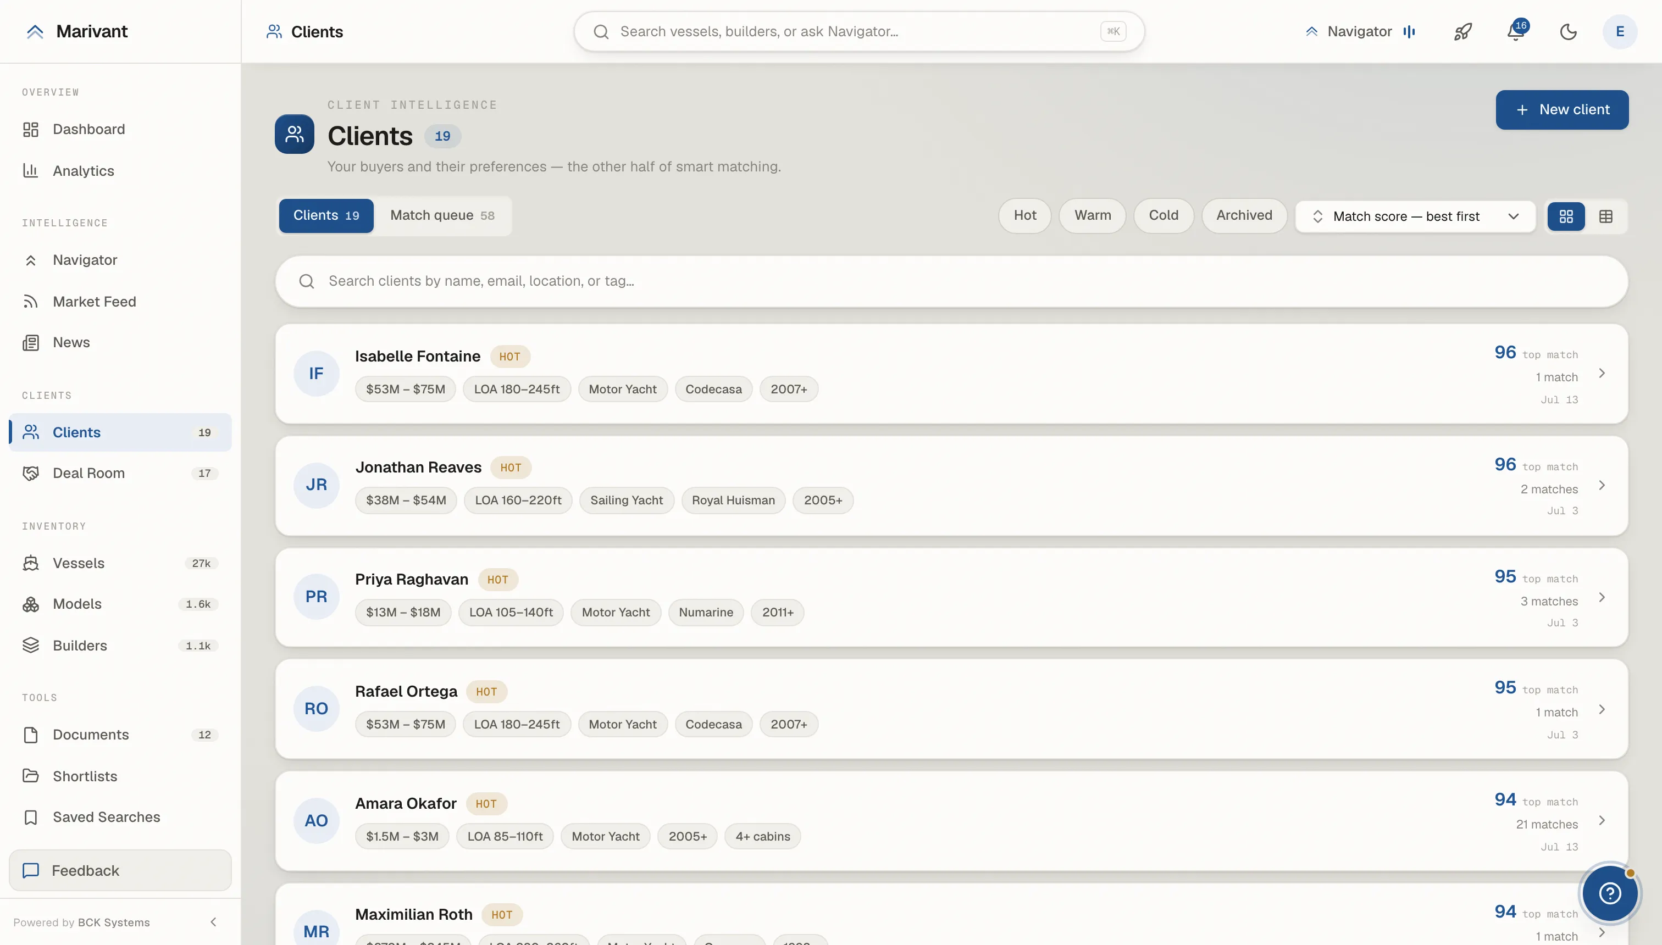This screenshot has height=945, width=1662.
Task: Toggle dark mode moon icon
Action: (x=1568, y=31)
